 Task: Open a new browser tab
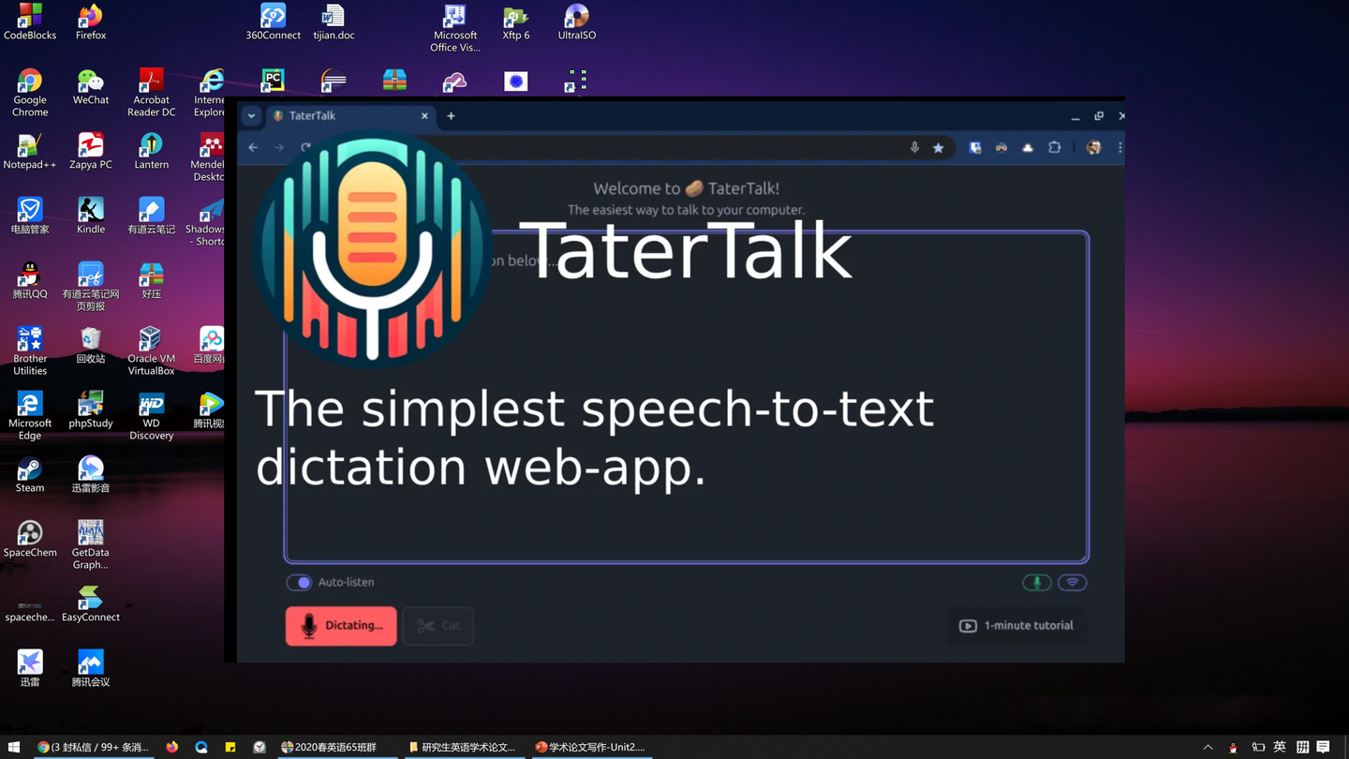click(451, 116)
